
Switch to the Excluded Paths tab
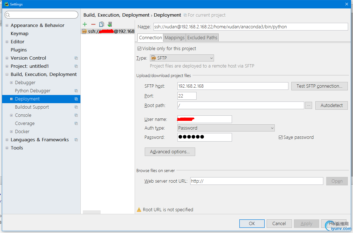[x=202, y=38]
